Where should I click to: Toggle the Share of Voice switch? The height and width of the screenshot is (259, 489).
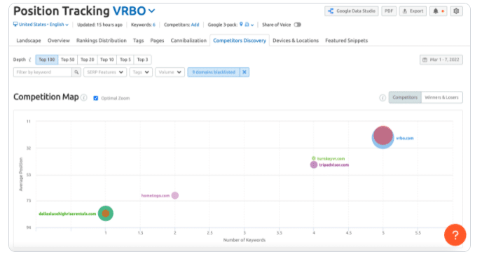(x=298, y=24)
